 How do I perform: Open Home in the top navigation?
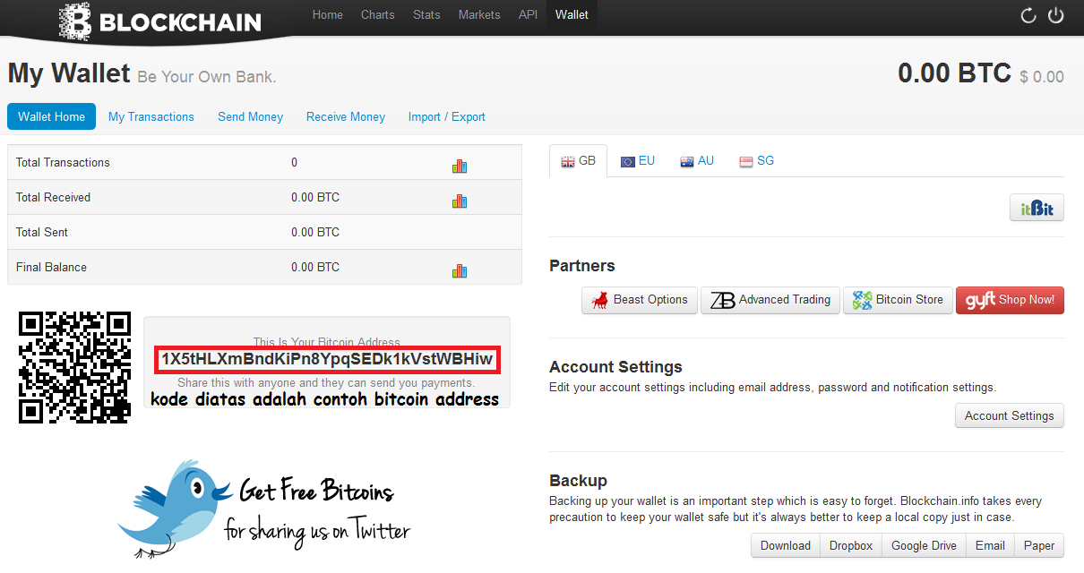(x=327, y=14)
